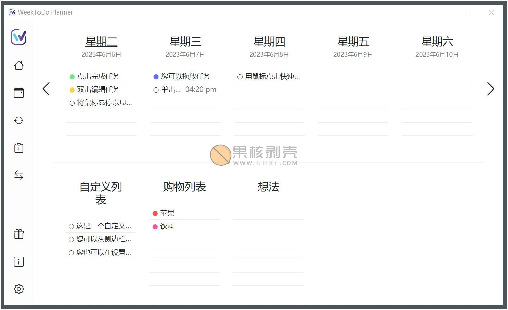The height and width of the screenshot is (310, 508).
Task: Click the sync/refresh icon in the sidebar
Action: (19, 120)
